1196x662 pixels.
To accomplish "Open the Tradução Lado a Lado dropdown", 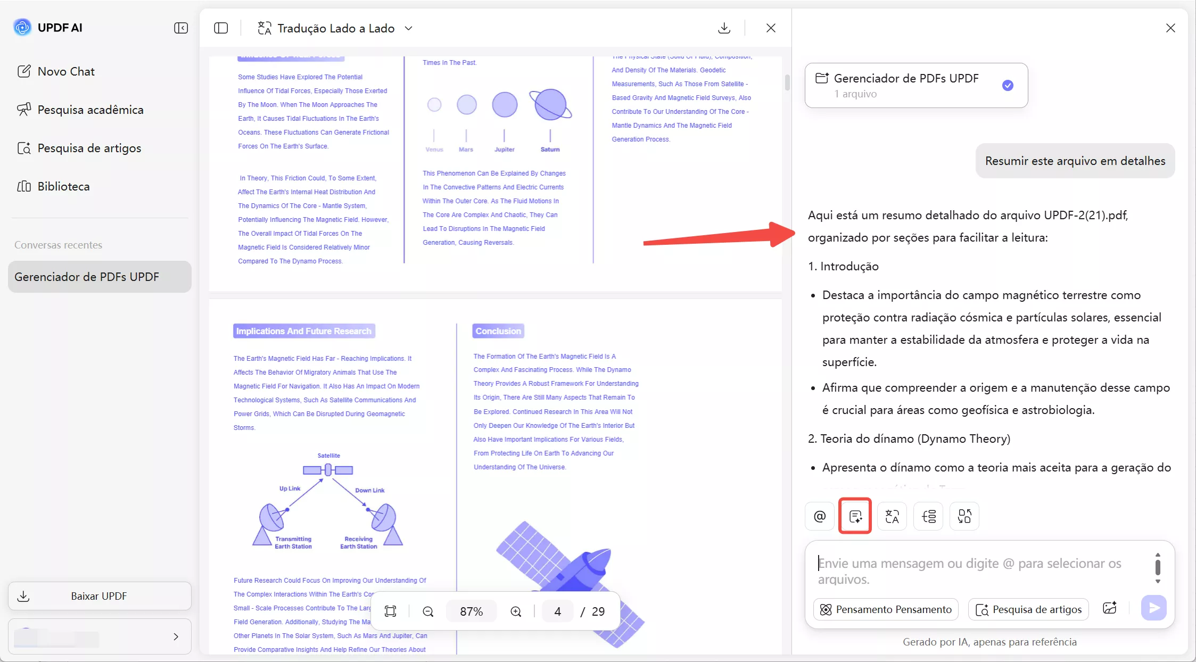I will [x=409, y=28].
